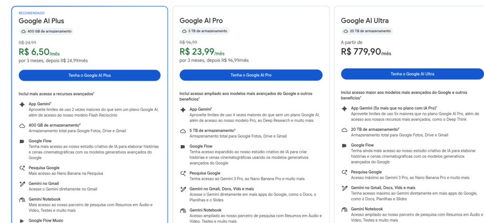
Task: Click the Gemini no Gmail pen icon
Action: [22, 184]
